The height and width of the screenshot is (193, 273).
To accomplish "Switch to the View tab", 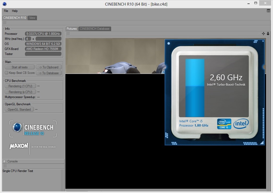I will tap(32, 18).
